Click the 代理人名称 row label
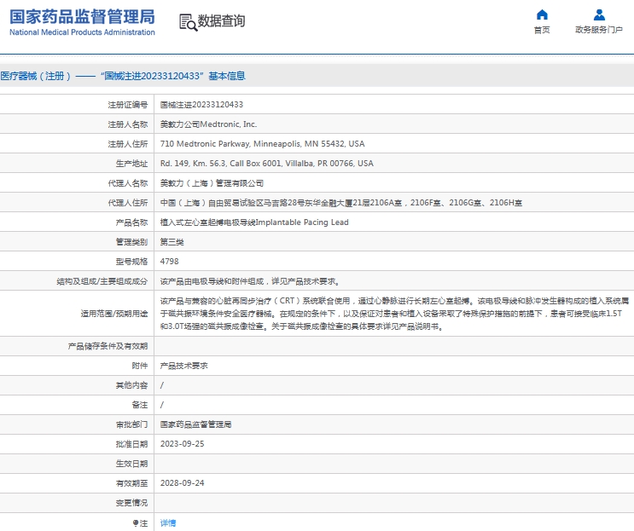 click(x=128, y=183)
